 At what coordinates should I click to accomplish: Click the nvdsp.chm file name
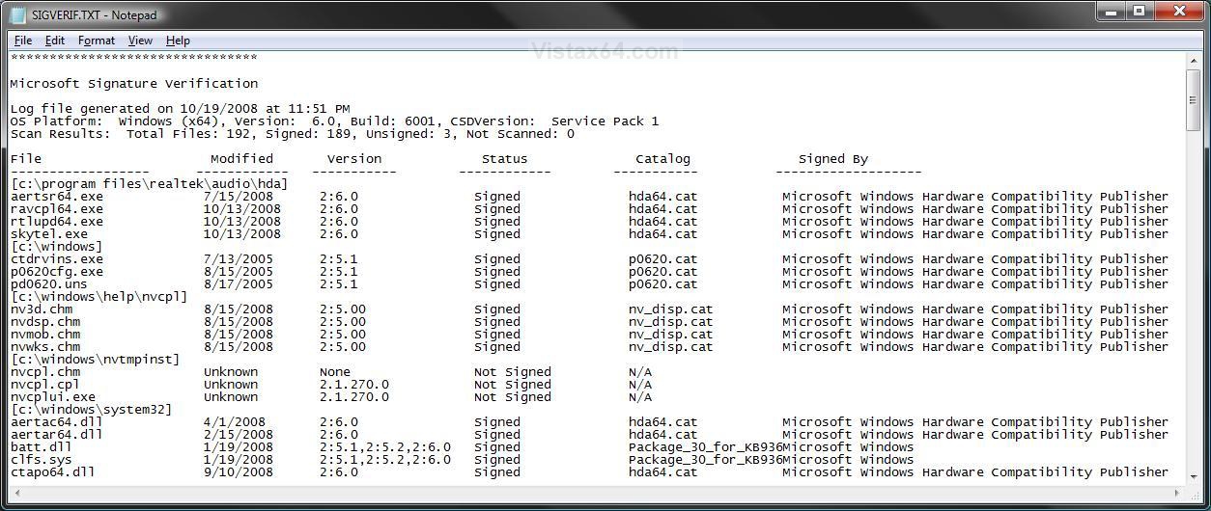pos(44,322)
